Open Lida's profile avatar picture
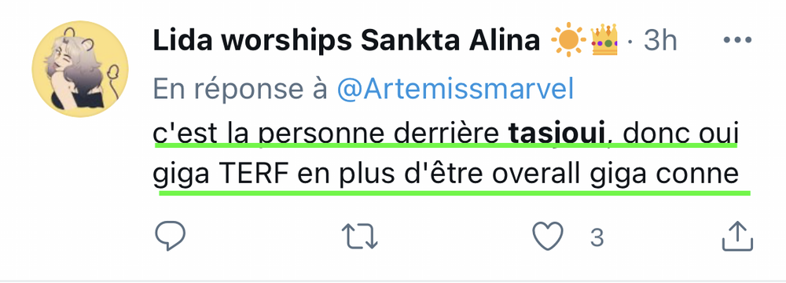The width and height of the screenshot is (786, 283). (x=80, y=68)
